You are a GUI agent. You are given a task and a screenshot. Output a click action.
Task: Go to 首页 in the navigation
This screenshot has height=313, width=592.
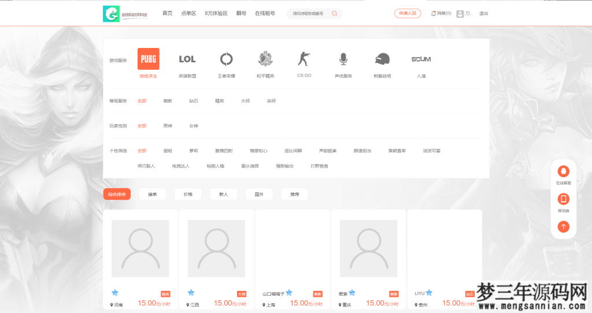(x=167, y=13)
